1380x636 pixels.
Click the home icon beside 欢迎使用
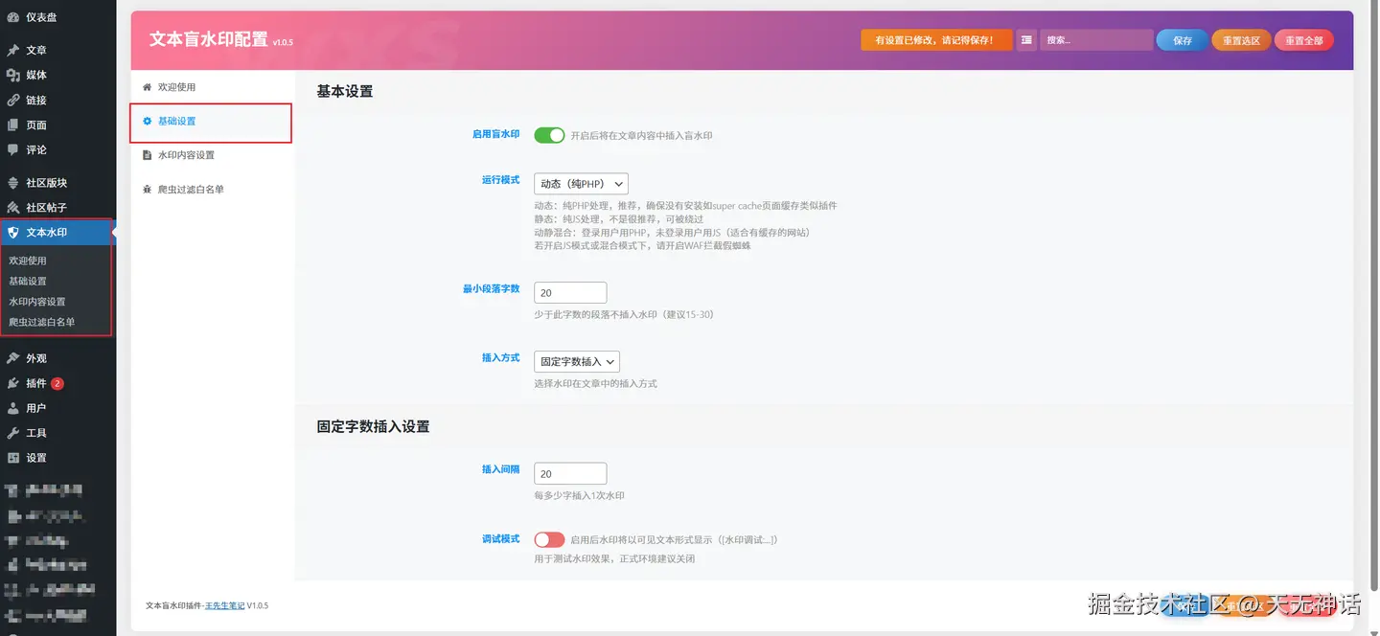(147, 87)
